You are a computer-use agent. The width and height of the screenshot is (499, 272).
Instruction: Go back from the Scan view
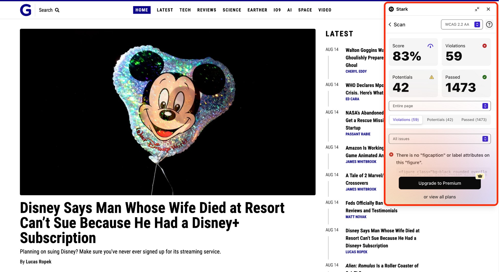(390, 25)
